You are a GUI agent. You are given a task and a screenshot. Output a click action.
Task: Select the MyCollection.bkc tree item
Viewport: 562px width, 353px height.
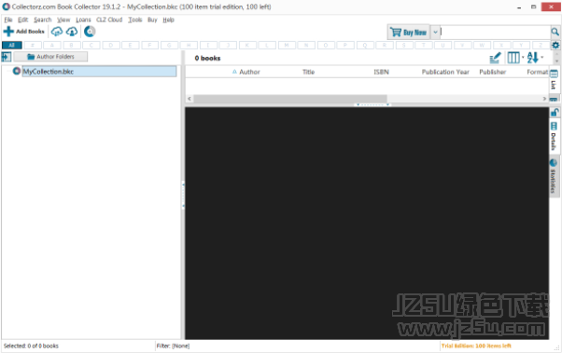(99, 71)
